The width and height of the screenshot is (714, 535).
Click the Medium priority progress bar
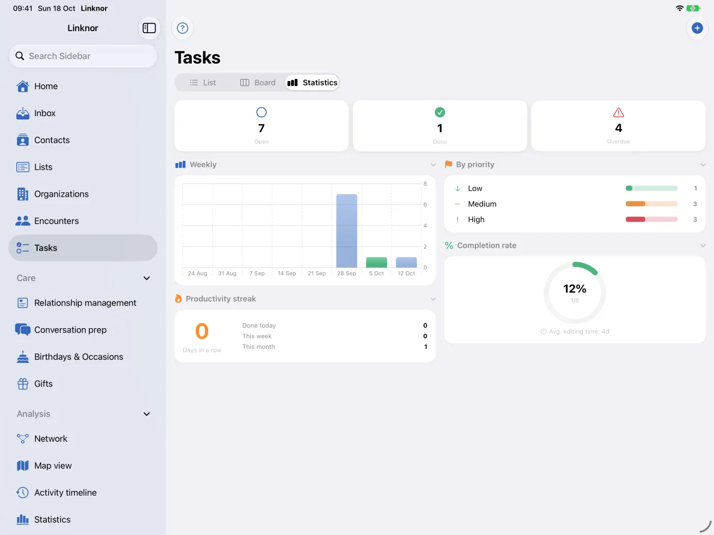point(652,204)
